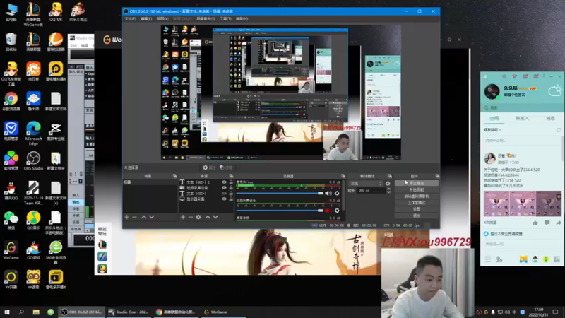
Task: Open source properties button above the docks
Action: (209, 167)
